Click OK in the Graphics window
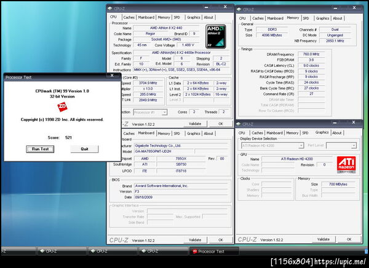 click(349, 239)
